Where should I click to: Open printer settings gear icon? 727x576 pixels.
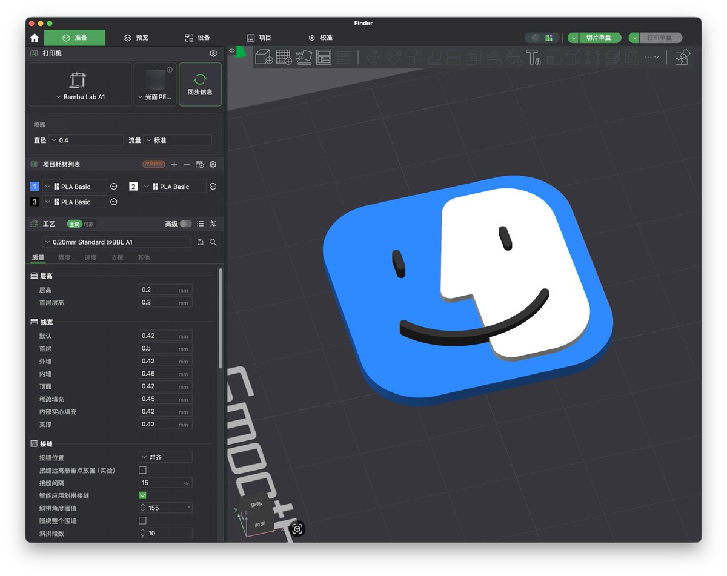pos(213,53)
